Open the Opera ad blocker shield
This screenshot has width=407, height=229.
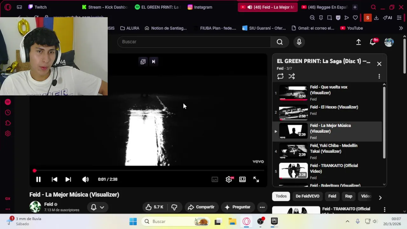[338, 18]
